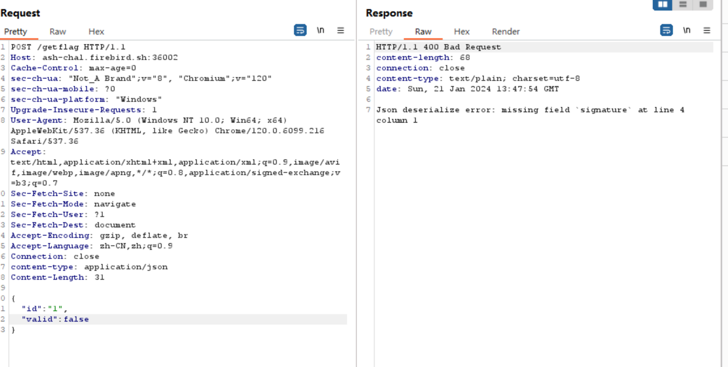Toggle off pretty-print in the Request editor
This screenshot has width=728, height=367.
coord(300,30)
